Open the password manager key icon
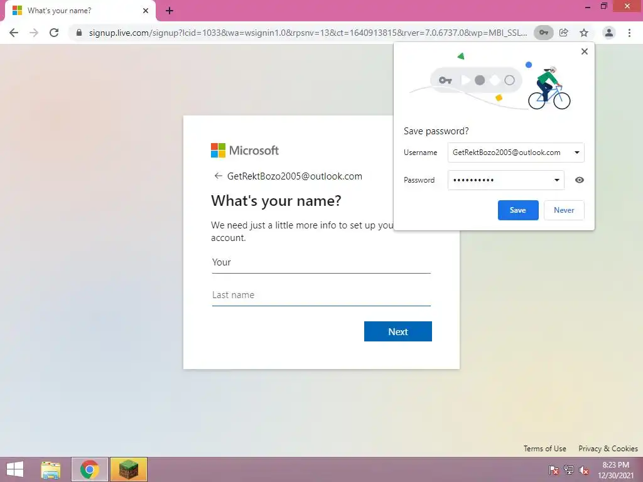The height and width of the screenshot is (482, 643). coord(543,33)
